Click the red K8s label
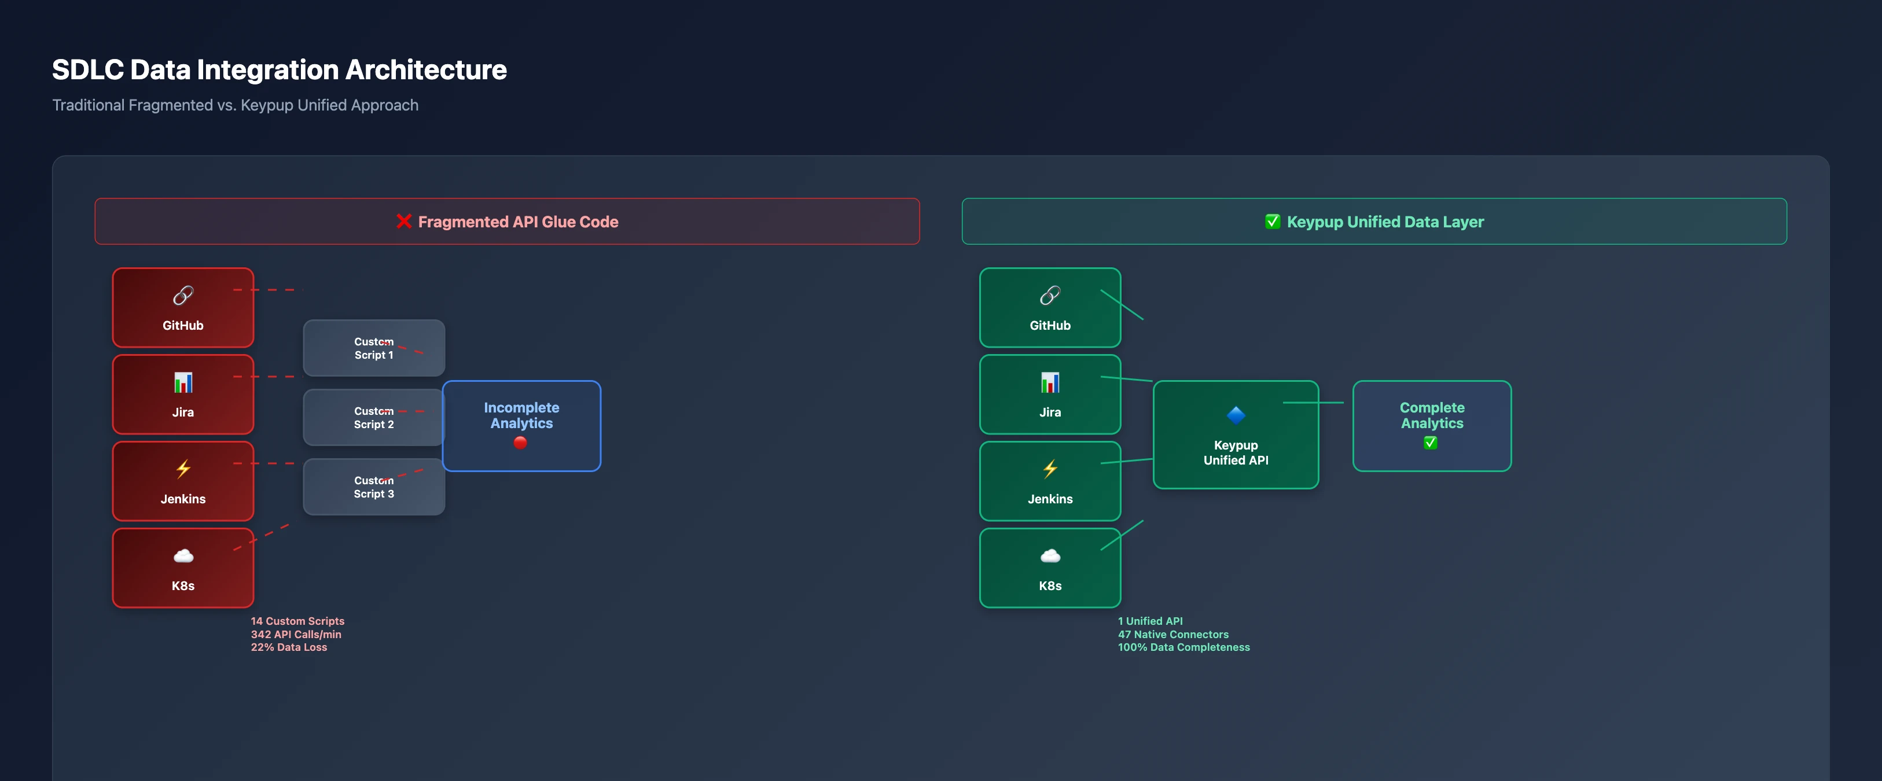 pos(183,586)
